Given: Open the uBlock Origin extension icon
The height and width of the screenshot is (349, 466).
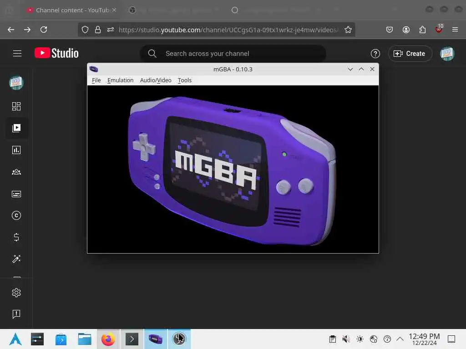Looking at the screenshot, I should point(439,29).
